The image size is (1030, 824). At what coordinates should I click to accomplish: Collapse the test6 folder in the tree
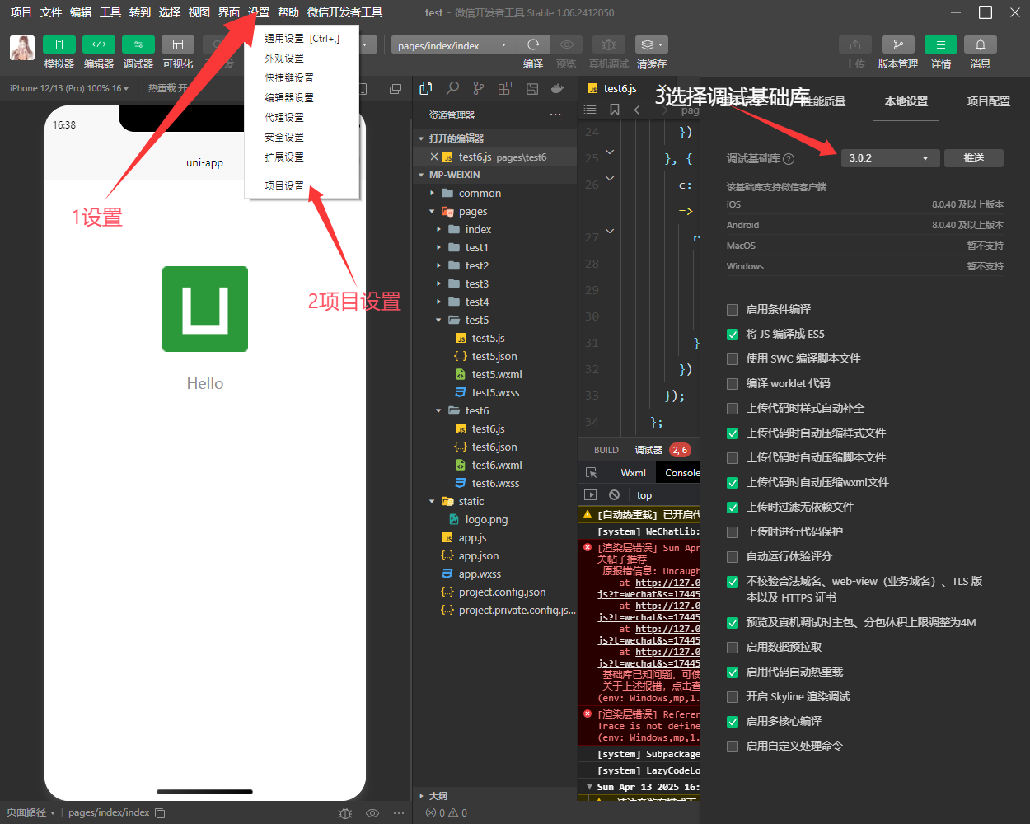(439, 411)
